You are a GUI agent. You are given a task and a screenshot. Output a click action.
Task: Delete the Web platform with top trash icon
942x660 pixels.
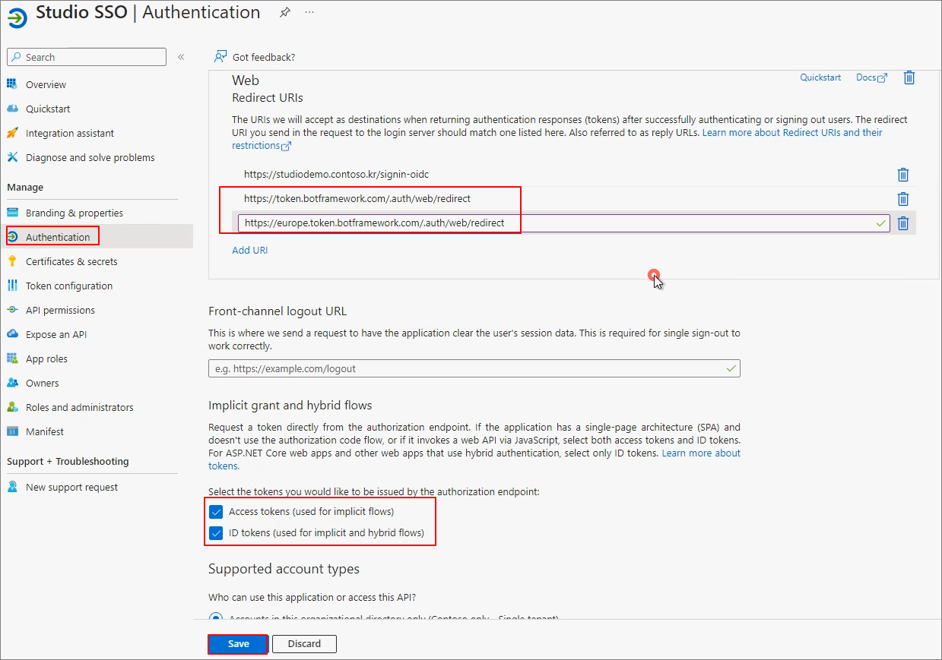point(909,77)
